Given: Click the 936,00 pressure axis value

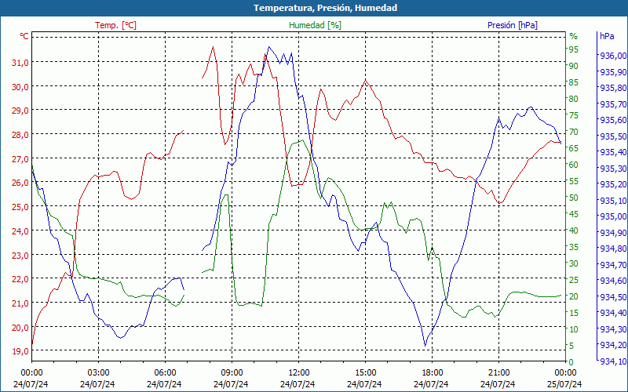Looking at the screenshot, I should click(x=613, y=56).
